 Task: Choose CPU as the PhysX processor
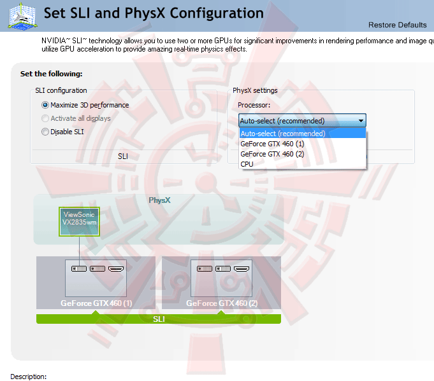302,164
